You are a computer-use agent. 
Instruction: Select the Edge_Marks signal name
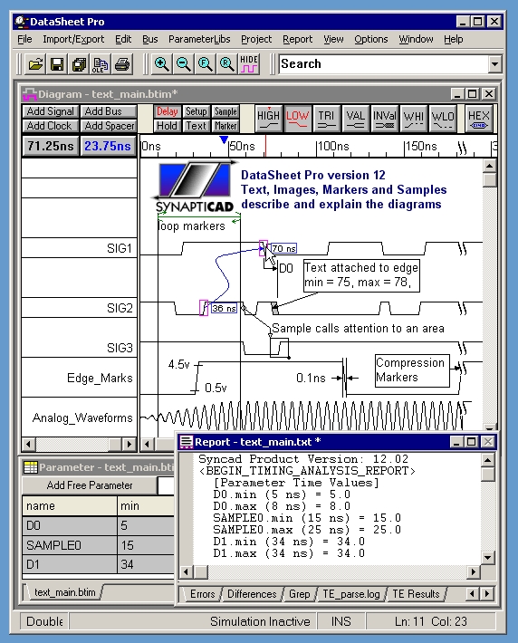click(100, 378)
